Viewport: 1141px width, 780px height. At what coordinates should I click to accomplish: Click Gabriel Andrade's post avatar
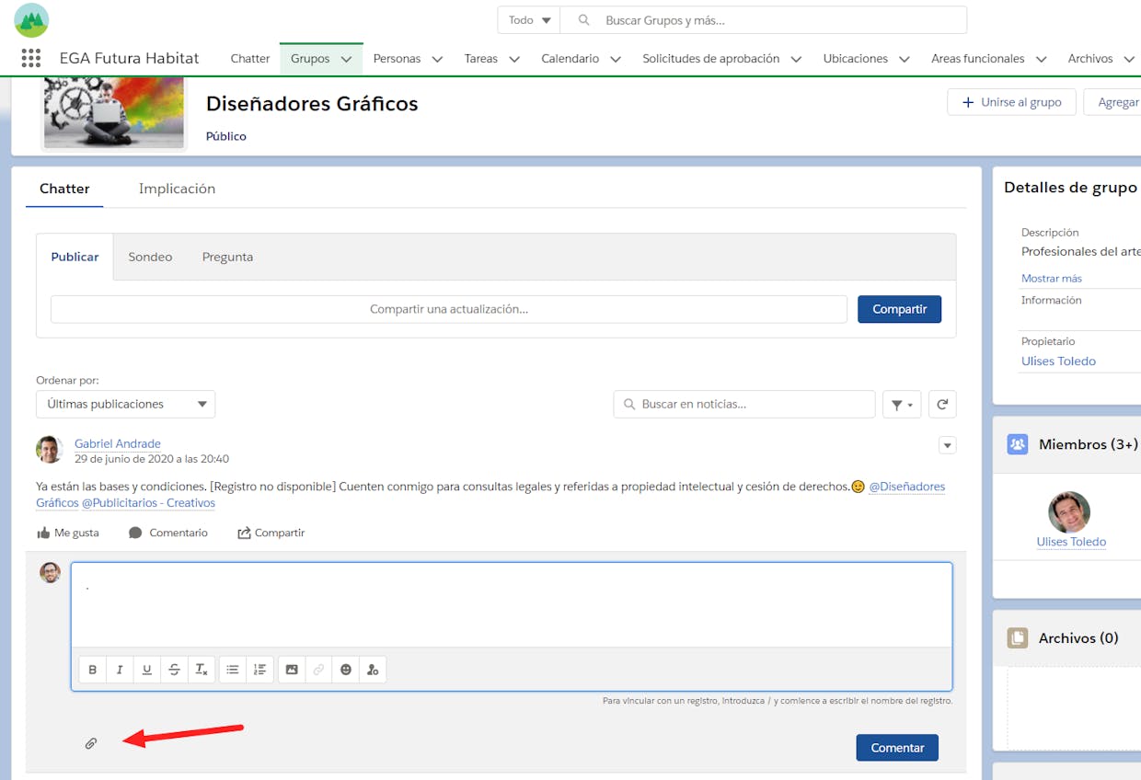pyautogui.click(x=50, y=450)
